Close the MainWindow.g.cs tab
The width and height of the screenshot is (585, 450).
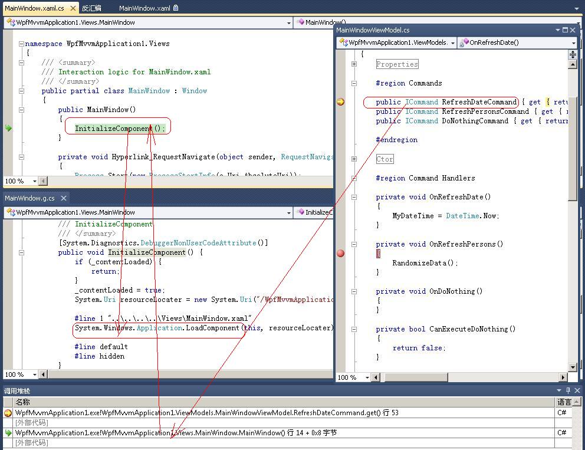[63, 198]
